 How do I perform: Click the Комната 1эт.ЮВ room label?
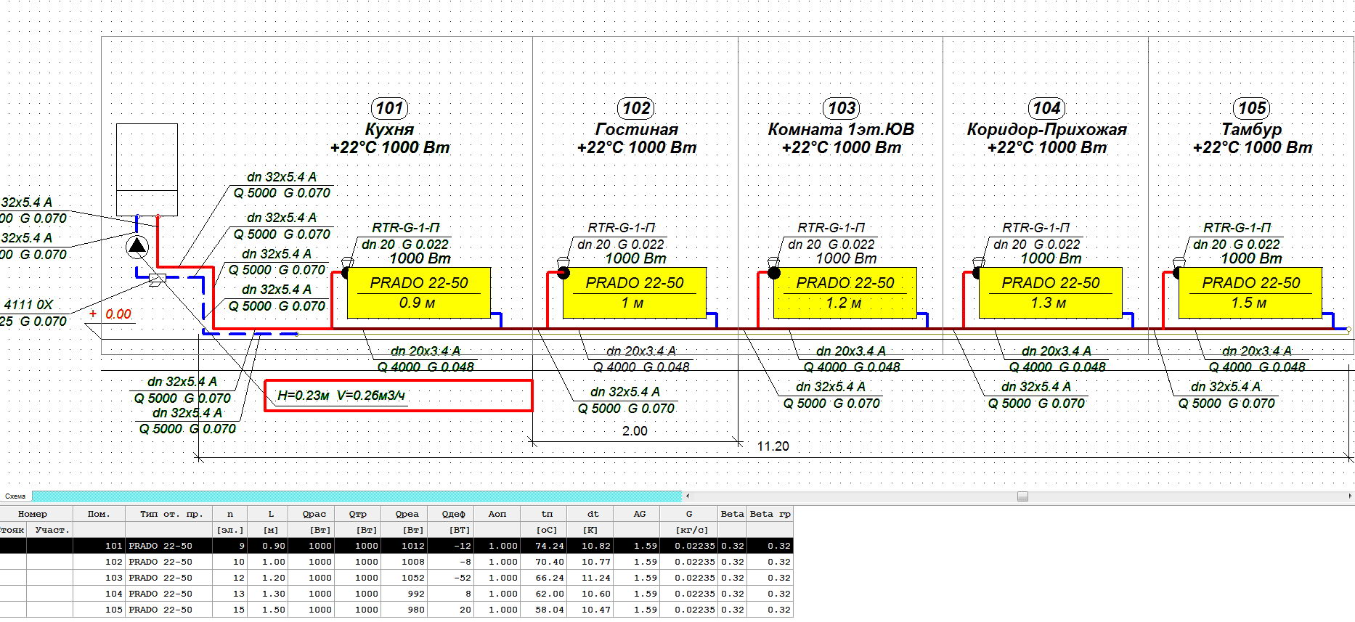click(842, 130)
